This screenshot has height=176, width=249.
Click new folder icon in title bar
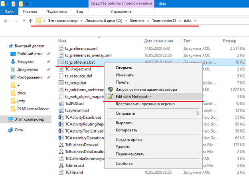coord(21,4)
